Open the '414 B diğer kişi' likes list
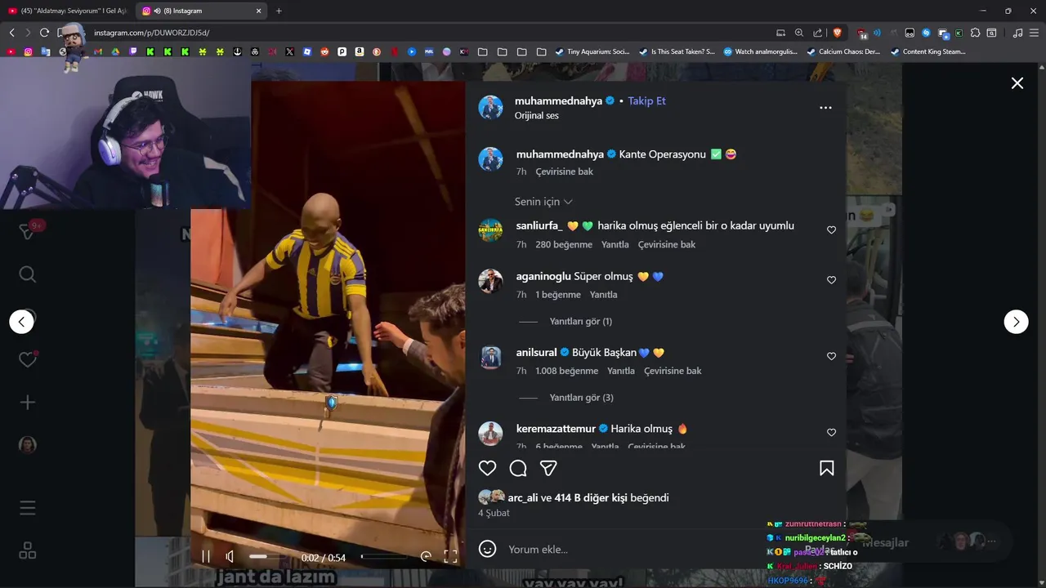The width and height of the screenshot is (1046, 588). [591, 497]
